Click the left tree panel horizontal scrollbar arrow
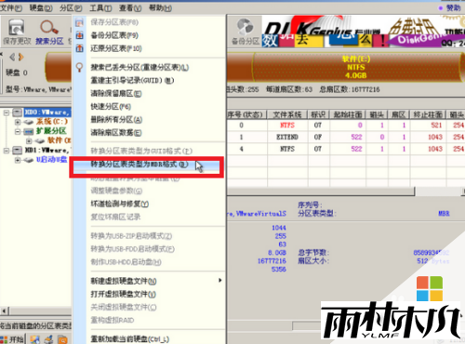 point(4,311)
